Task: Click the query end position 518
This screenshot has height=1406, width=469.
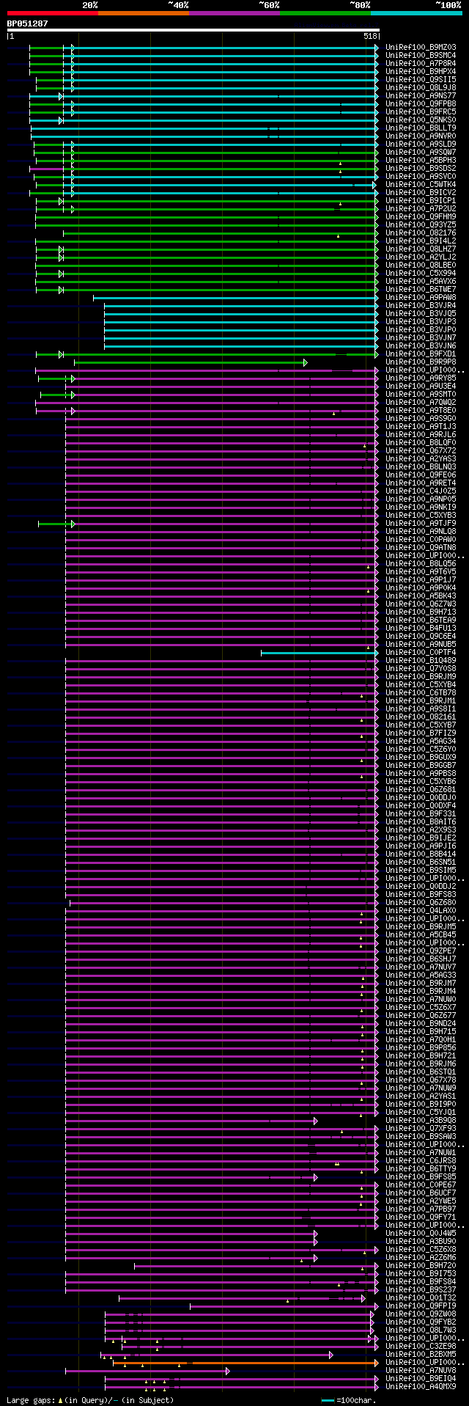Action: [x=370, y=36]
